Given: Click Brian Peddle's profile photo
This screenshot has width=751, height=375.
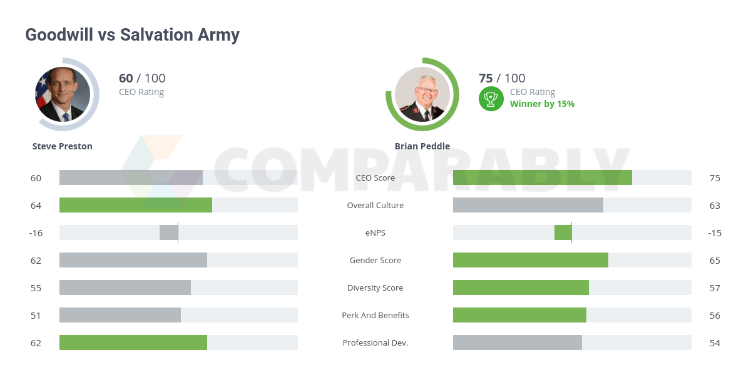Looking at the screenshot, I should 422,94.
